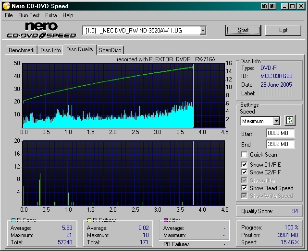Expand the Maximum speed dropdown

[x=276, y=121]
